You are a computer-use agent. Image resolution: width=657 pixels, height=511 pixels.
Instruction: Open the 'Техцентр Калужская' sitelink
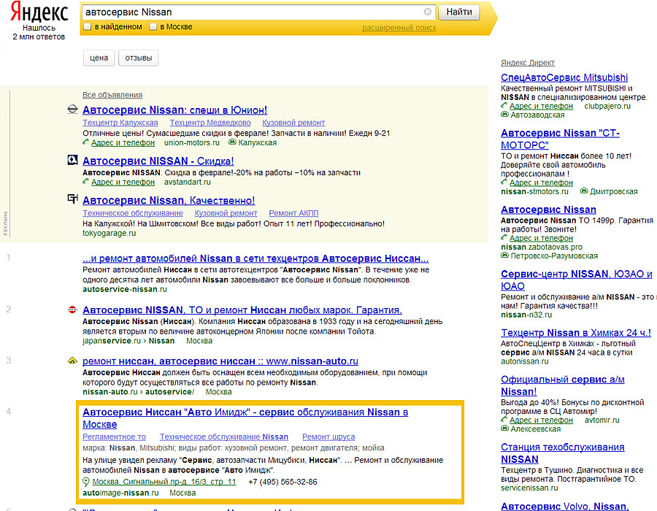[x=120, y=123]
